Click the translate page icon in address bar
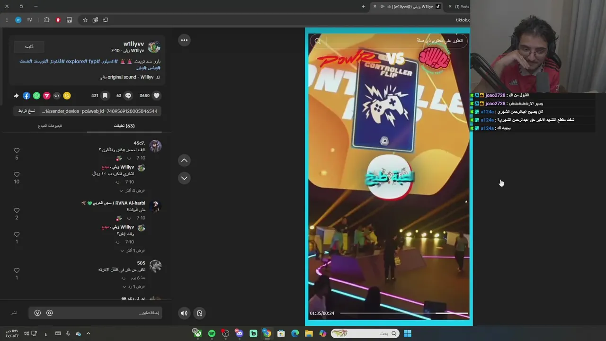The width and height of the screenshot is (606, 341). click(95, 20)
